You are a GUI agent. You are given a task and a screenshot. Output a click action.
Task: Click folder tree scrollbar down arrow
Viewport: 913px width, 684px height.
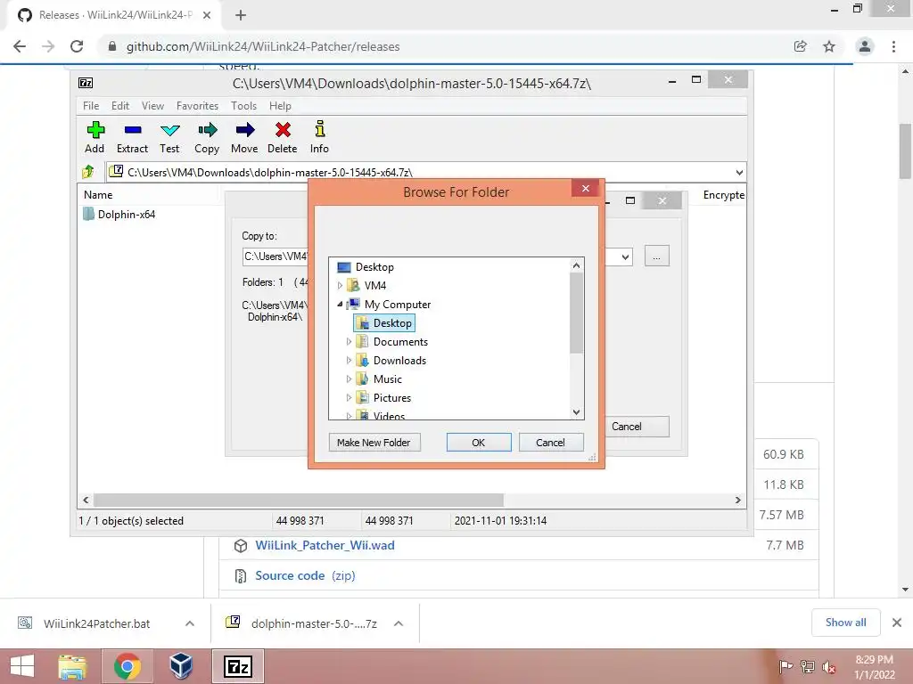[577, 411]
